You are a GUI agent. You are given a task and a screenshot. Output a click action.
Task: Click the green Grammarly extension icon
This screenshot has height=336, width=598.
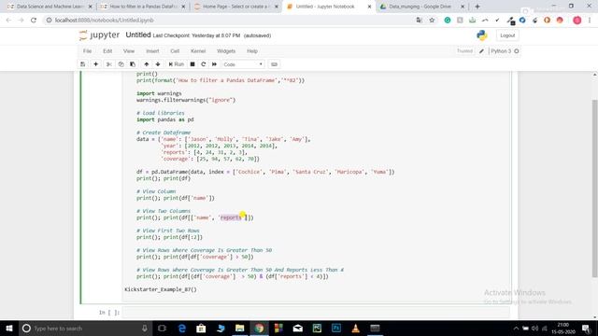coord(448,21)
